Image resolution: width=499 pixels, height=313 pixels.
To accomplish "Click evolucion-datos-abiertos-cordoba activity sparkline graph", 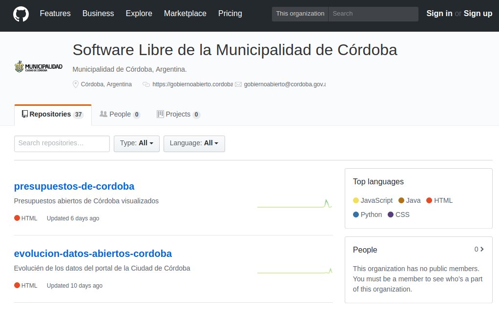I will click(295, 271).
